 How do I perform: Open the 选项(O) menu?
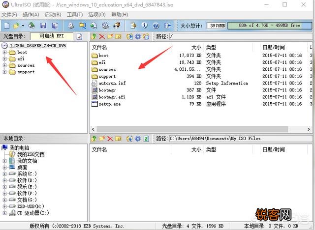pos(97,15)
